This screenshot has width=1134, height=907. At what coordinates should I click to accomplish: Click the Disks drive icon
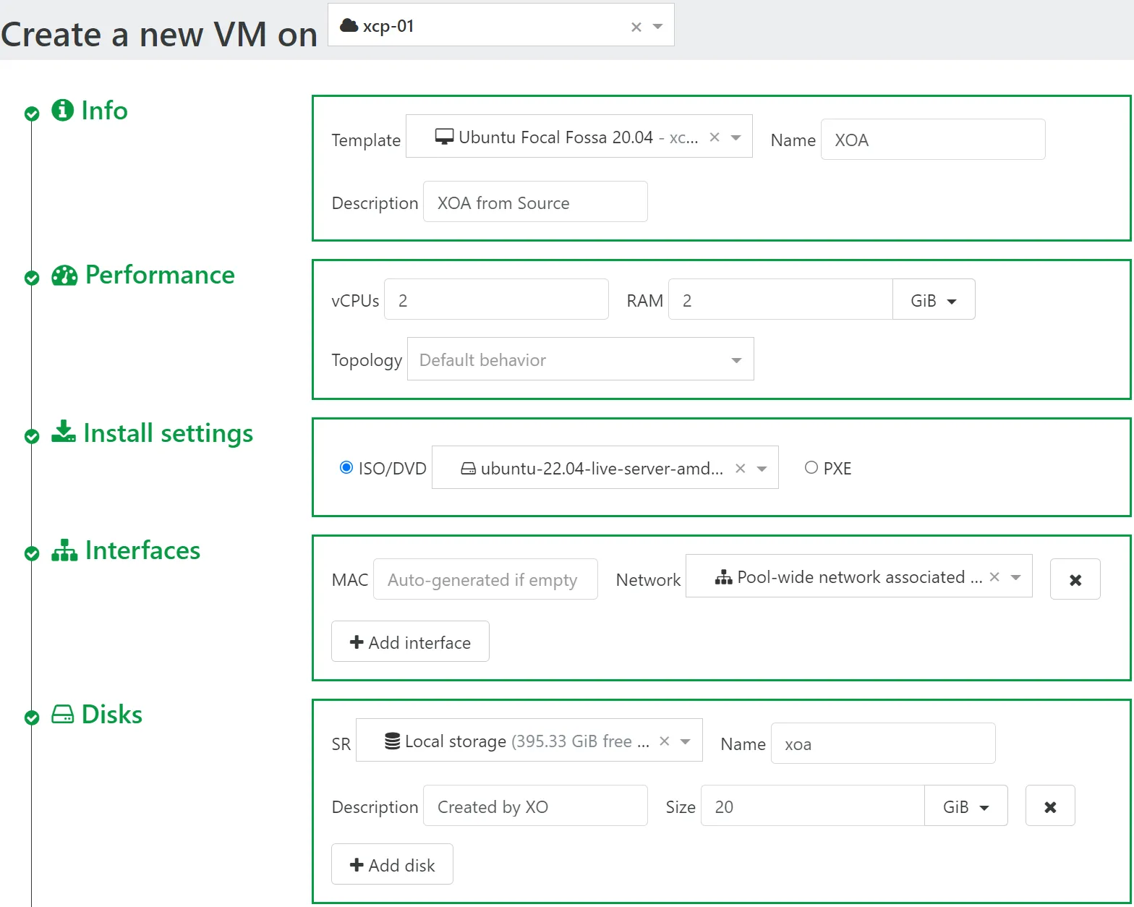click(x=63, y=715)
